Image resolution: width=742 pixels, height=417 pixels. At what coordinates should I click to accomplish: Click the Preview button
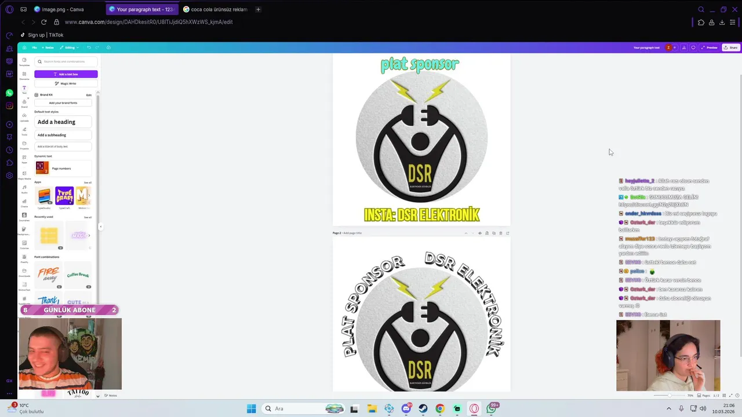[x=710, y=47]
